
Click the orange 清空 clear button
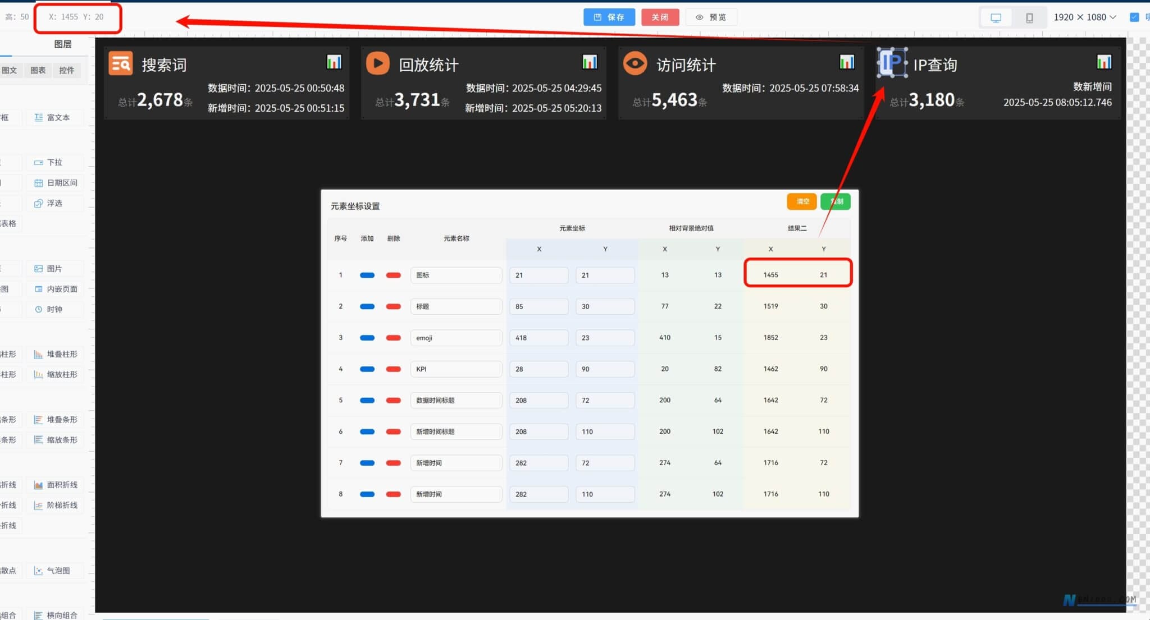click(x=802, y=201)
